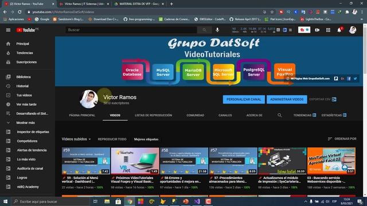The image size is (367, 206).
Task: Search within the channel magnifier icon
Action: pos(279,115)
